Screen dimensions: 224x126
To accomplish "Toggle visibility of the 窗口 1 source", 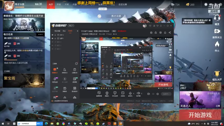I will click(52, 49).
